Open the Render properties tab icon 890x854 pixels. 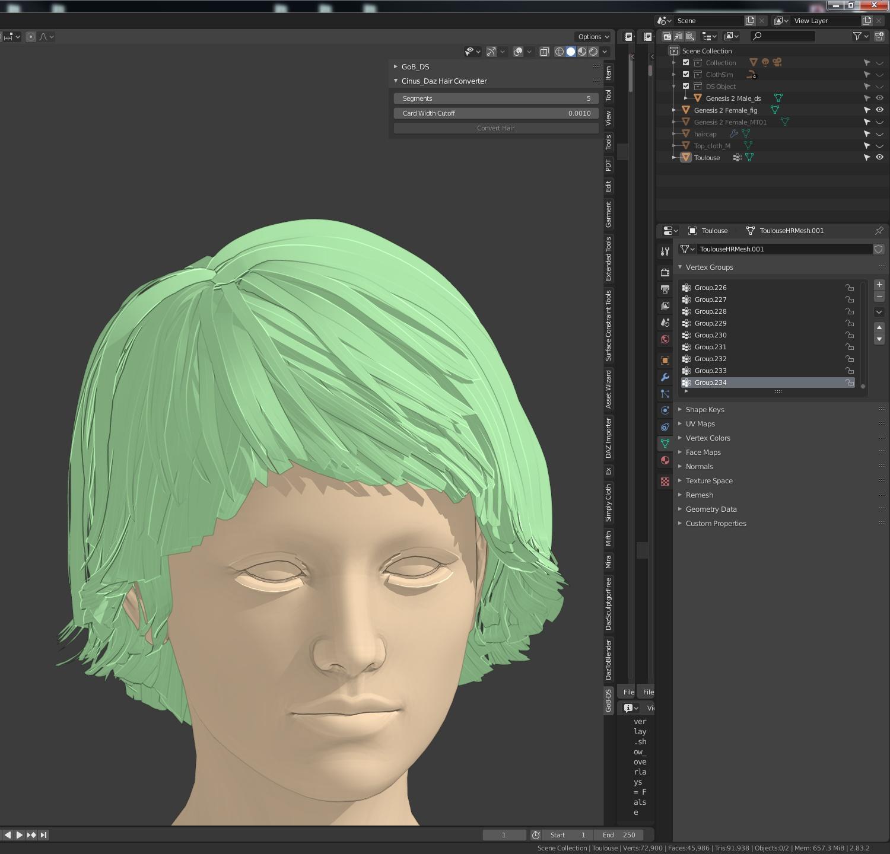point(665,272)
